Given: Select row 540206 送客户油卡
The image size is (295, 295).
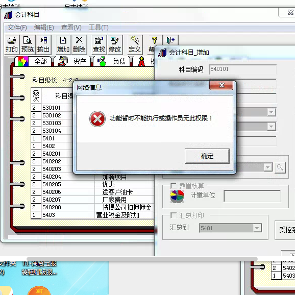Looking at the screenshot, I should pyautogui.click(x=92, y=192).
